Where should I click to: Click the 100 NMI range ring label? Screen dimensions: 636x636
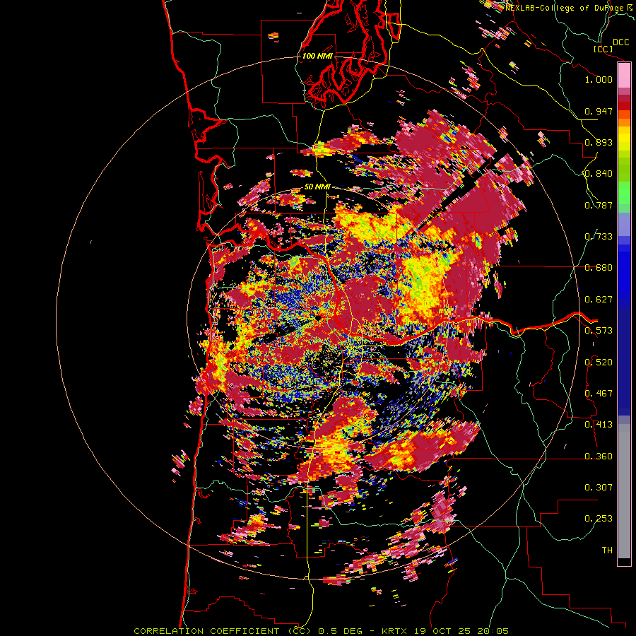coord(317,56)
